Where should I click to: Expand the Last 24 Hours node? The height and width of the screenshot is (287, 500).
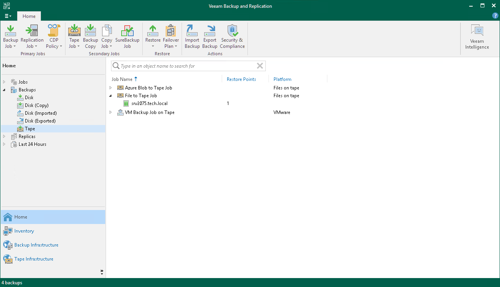pos(4,144)
